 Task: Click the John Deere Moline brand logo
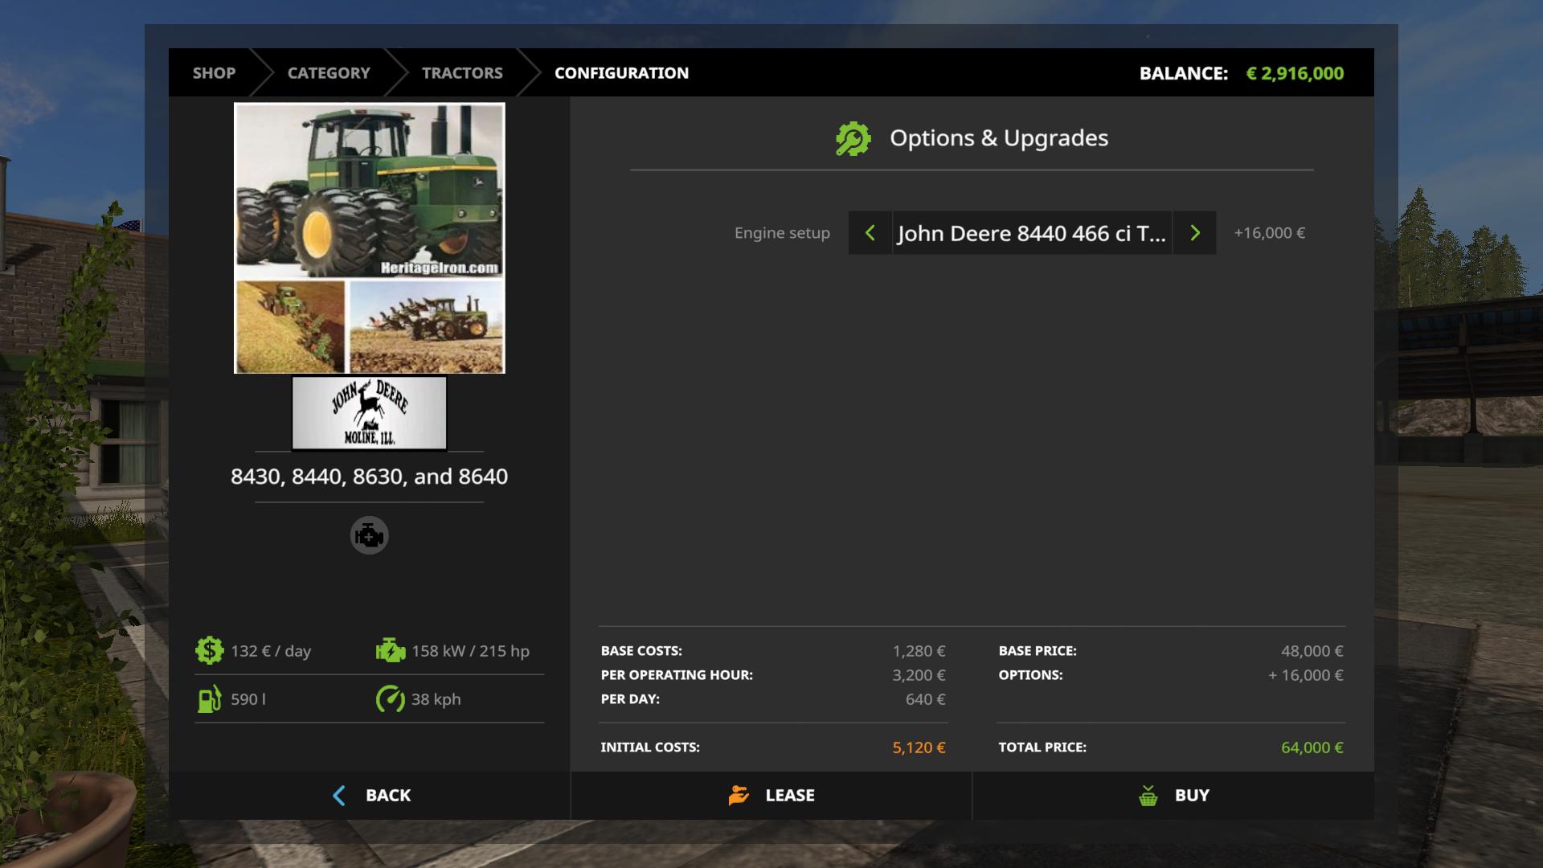coord(369,413)
